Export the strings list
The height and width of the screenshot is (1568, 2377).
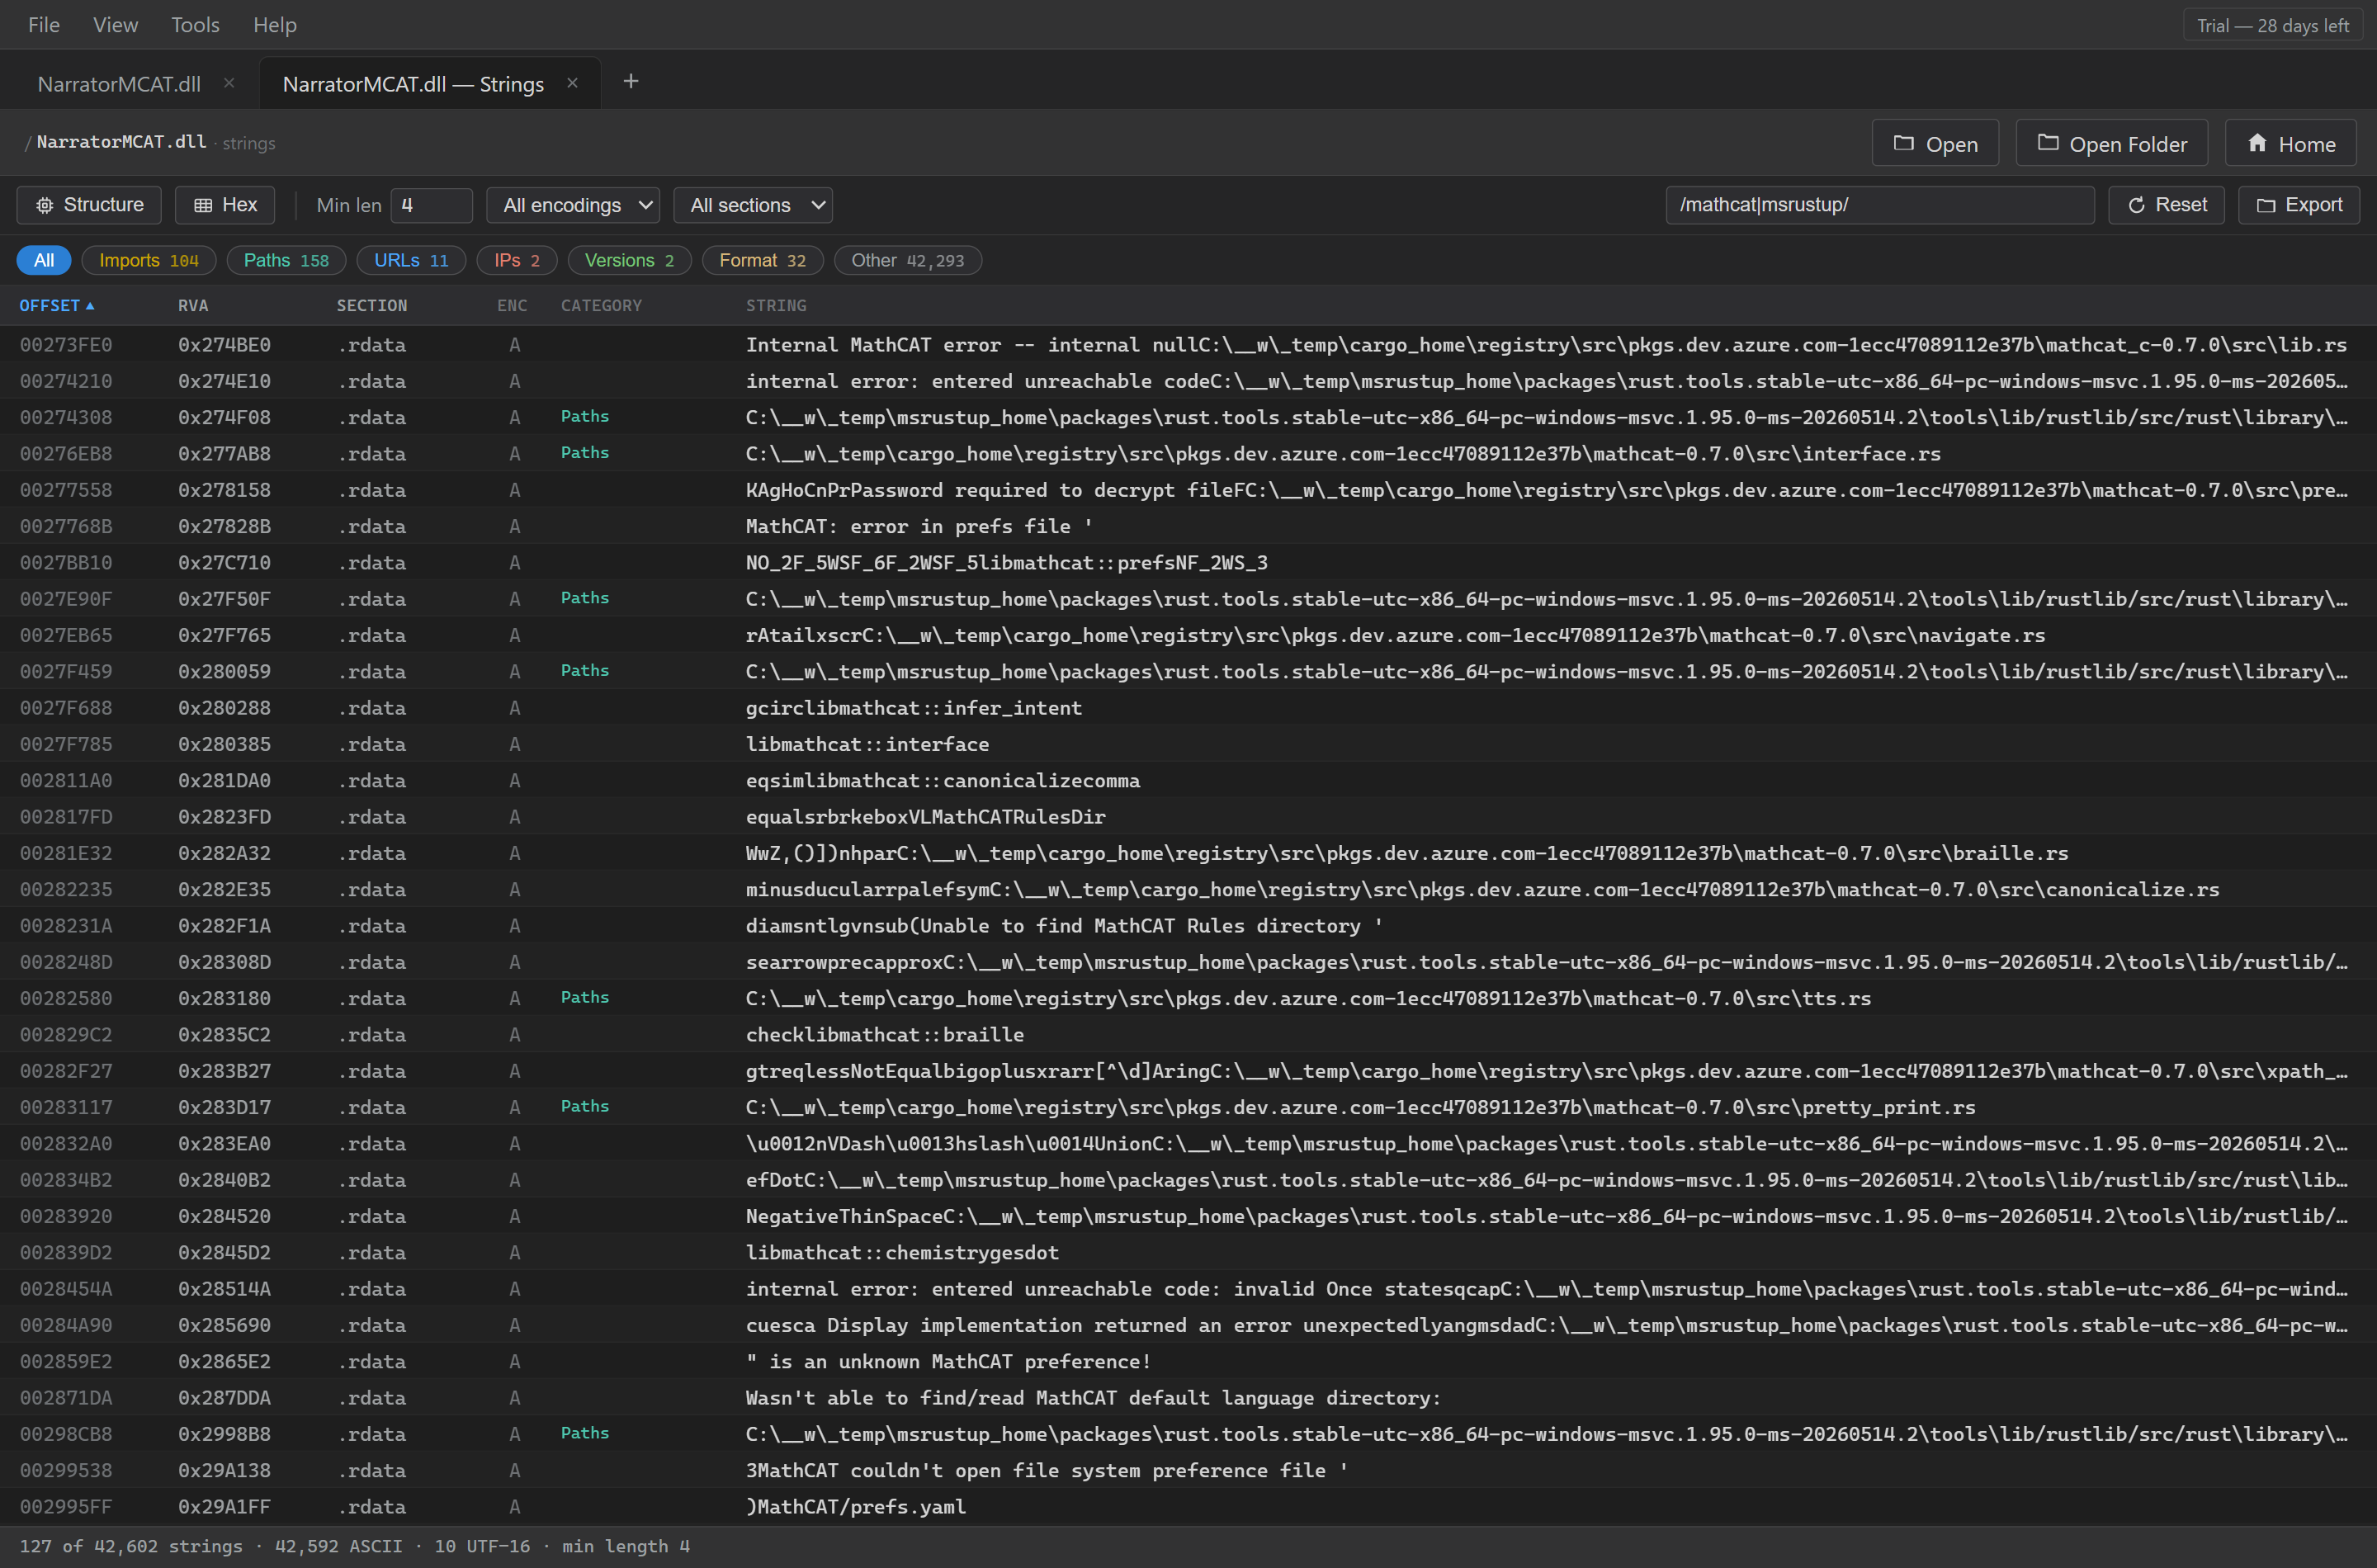point(2298,205)
